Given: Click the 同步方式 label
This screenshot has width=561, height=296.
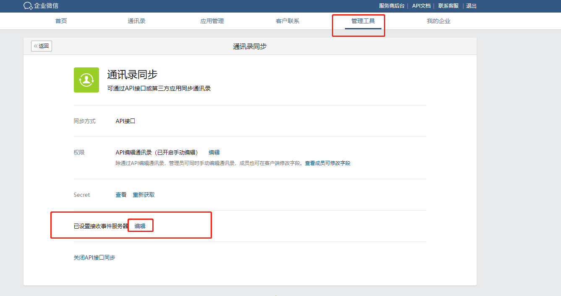Looking at the screenshot, I should pos(85,121).
